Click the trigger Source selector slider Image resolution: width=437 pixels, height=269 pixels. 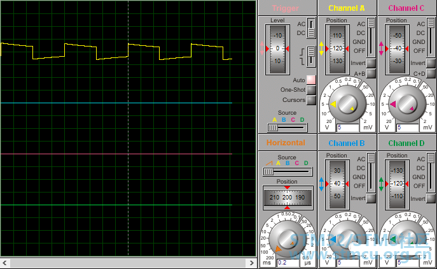[x=288, y=127]
